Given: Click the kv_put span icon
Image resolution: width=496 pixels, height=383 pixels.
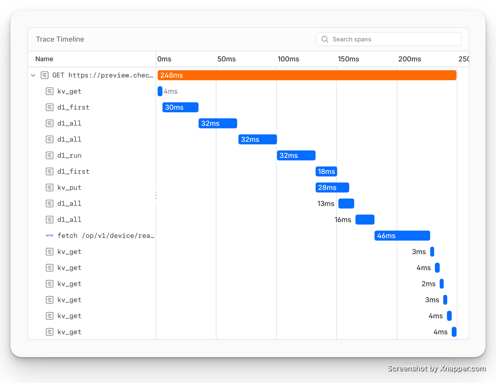Looking at the screenshot, I should pyautogui.click(x=49, y=187).
